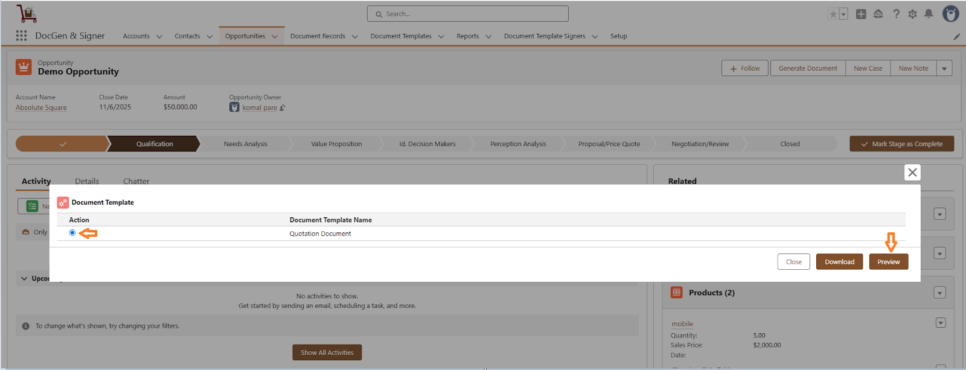966x370 pixels.
Task: Open the Document Templates nav tab
Action: pos(401,36)
